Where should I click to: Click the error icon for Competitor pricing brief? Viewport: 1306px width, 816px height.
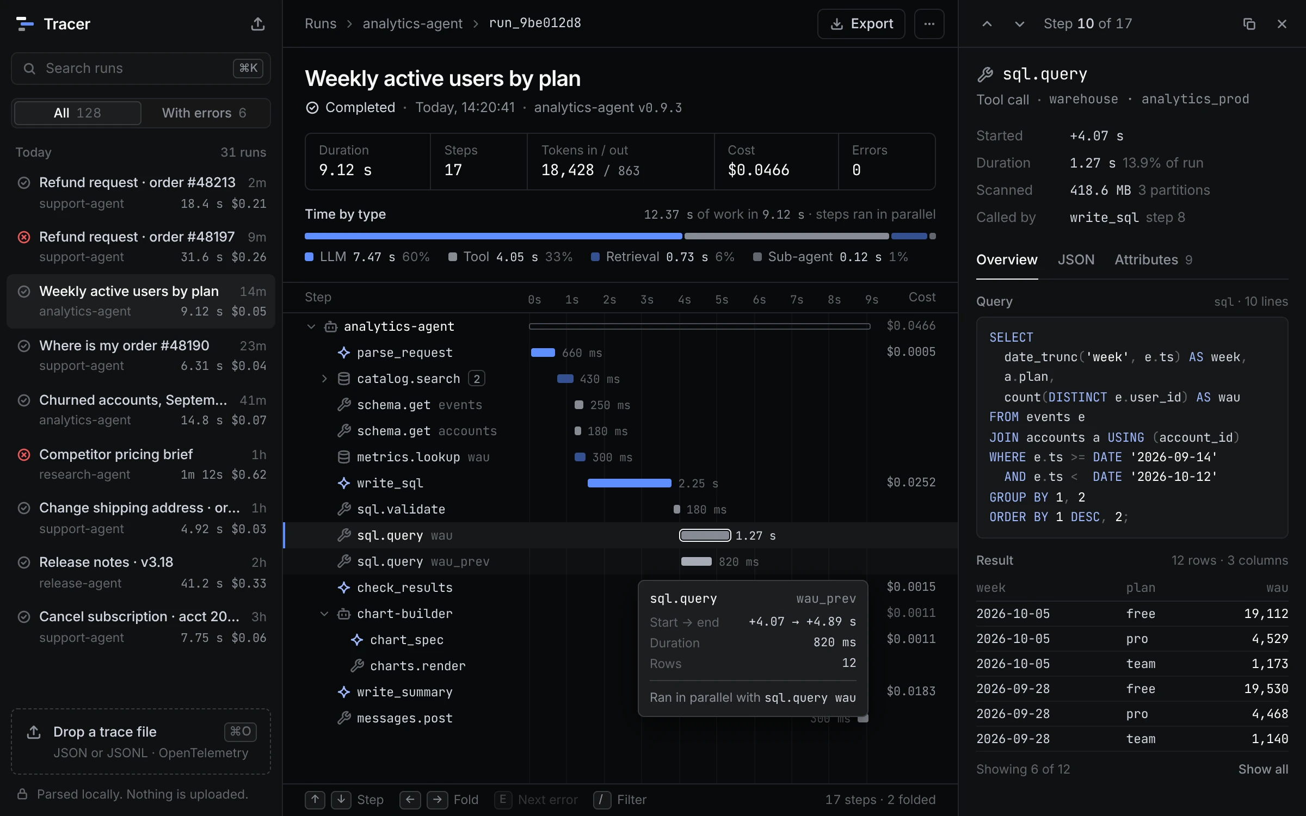(24, 455)
